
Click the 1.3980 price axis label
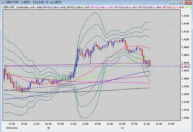[x=185, y=86]
